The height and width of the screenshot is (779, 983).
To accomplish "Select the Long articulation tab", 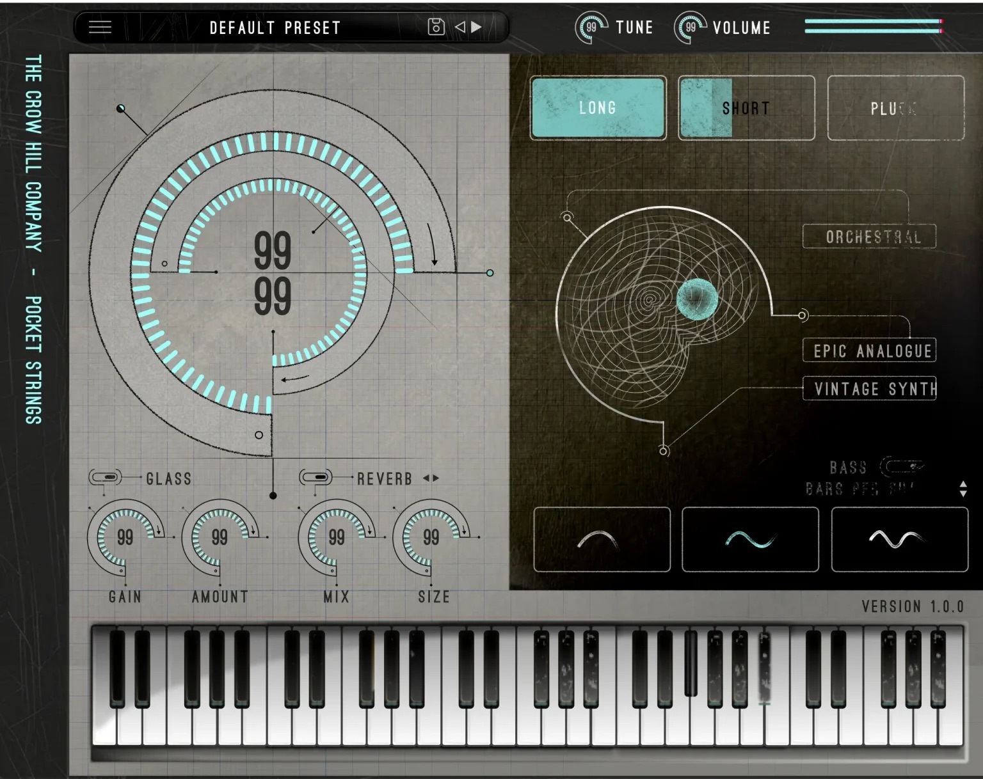I will [598, 107].
